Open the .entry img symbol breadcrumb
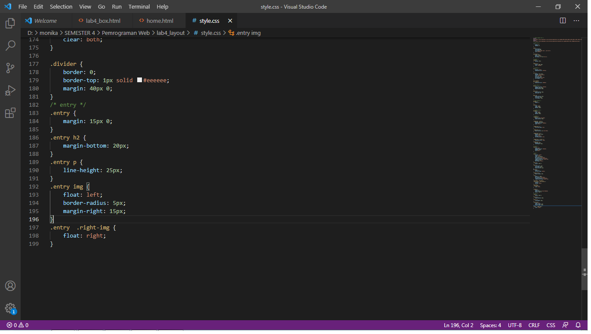The image size is (591, 334). 244,33
